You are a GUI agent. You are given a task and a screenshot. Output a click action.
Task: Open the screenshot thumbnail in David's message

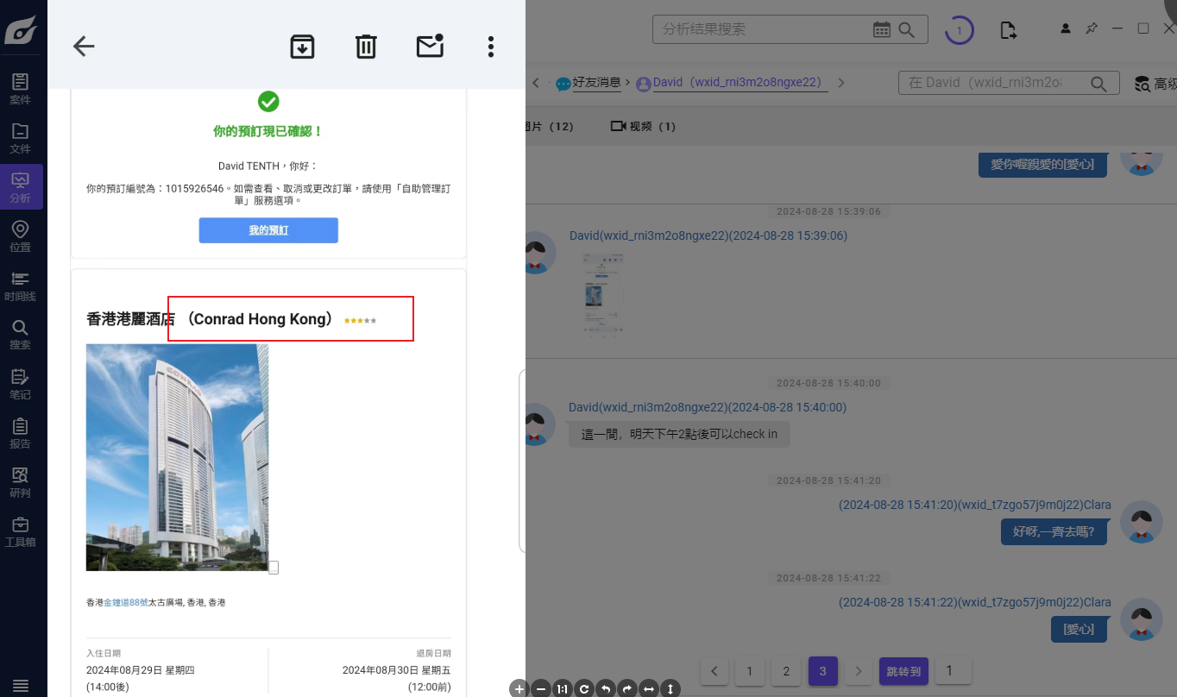pyautogui.click(x=603, y=294)
